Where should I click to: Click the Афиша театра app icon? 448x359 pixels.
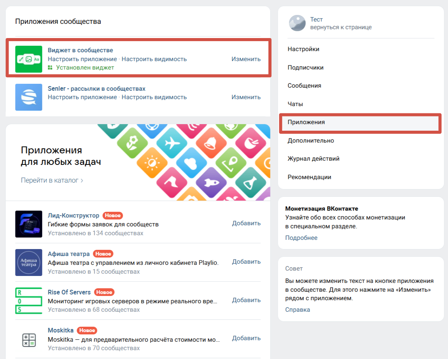click(x=28, y=262)
